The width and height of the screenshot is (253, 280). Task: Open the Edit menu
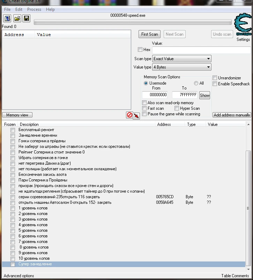pos(19,9)
